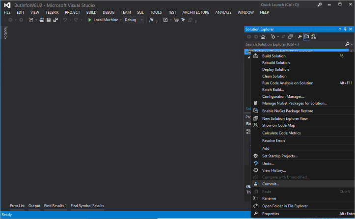Open the FILE menu

tap(7, 12)
